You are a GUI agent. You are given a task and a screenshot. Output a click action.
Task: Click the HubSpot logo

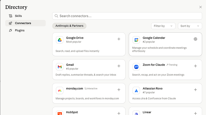[60, 113]
